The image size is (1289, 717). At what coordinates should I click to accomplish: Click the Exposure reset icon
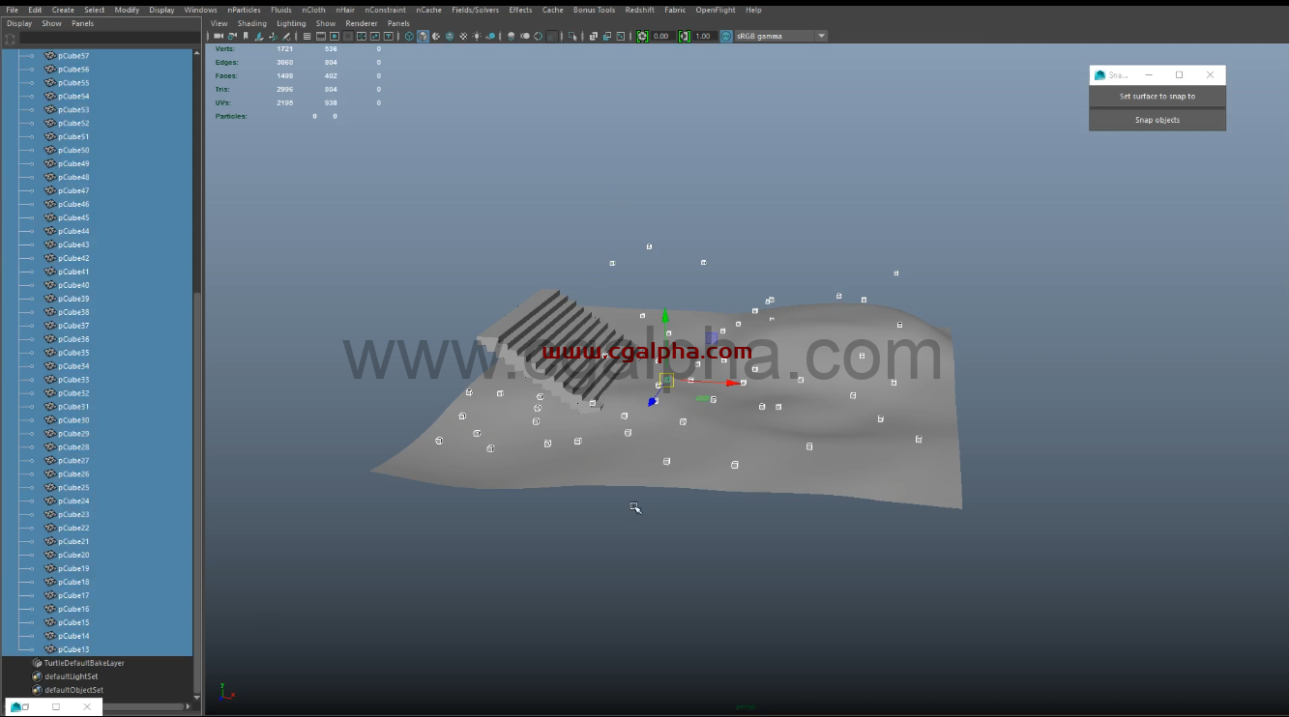(642, 36)
